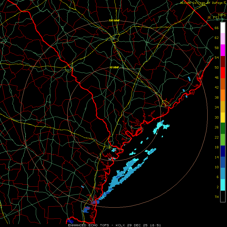Select the bright red legend swatch
227x227 pixels.
[x=223, y=73]
